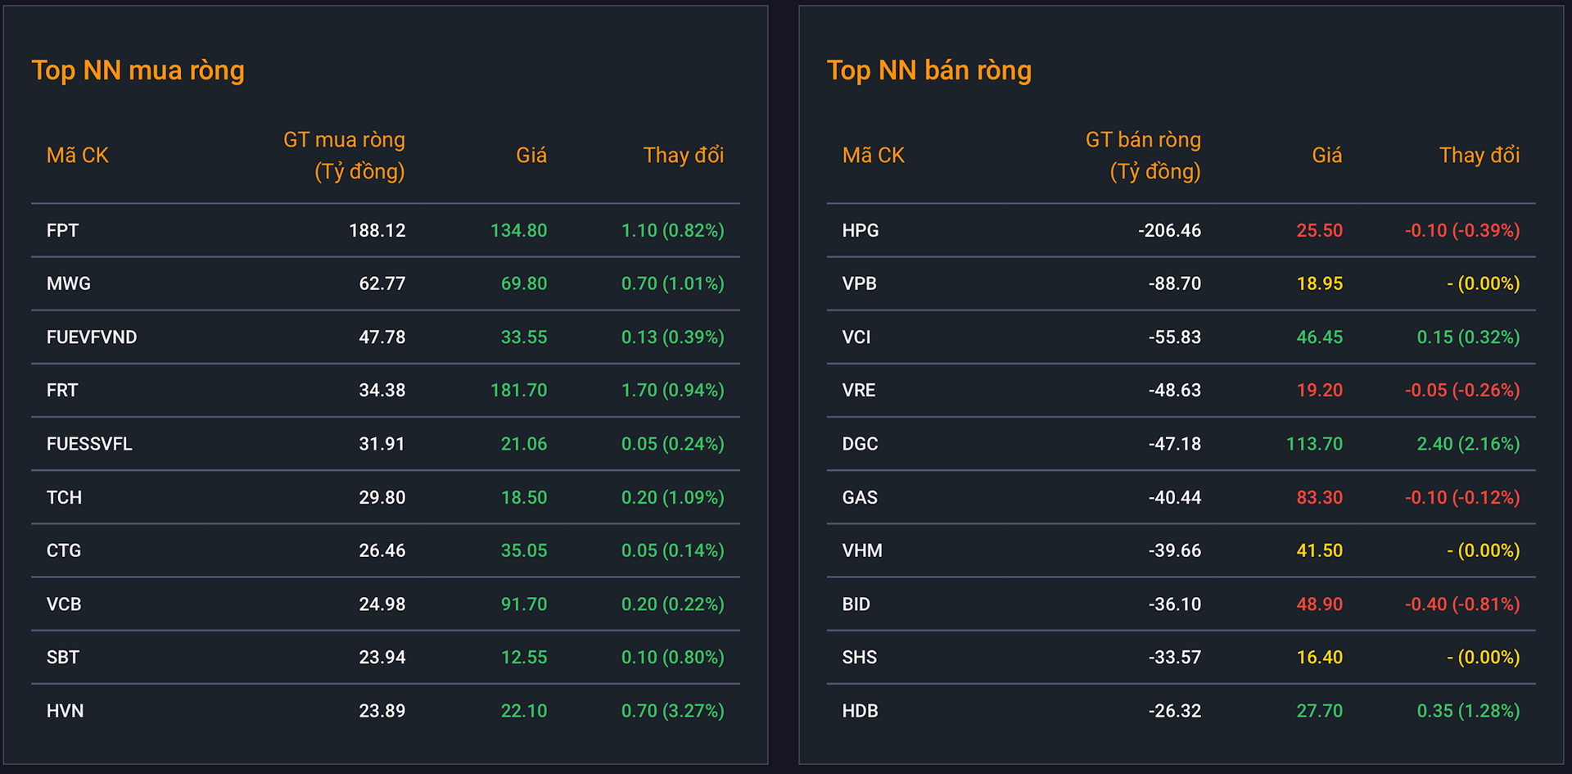Viewport: 1572px width, 774px height.
Task: Click the 'Giá' header in net sell table
Action: pyautogui.click(x=1327, y=156)
